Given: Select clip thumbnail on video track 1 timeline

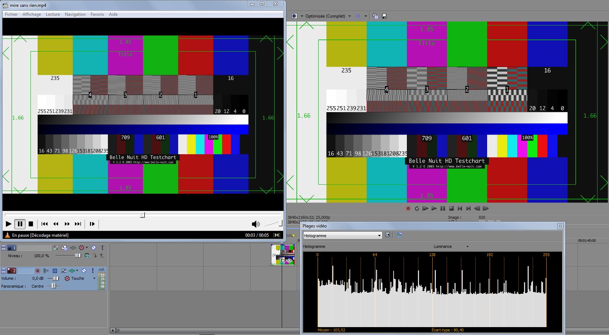Looking at the screenshot, I should 283,255.
